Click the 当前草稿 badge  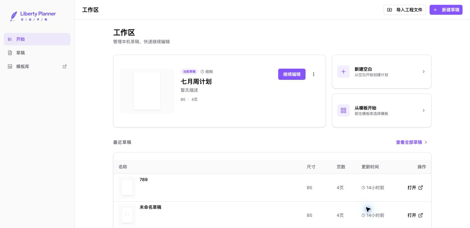pyautogui.click(x=189, y=72)
